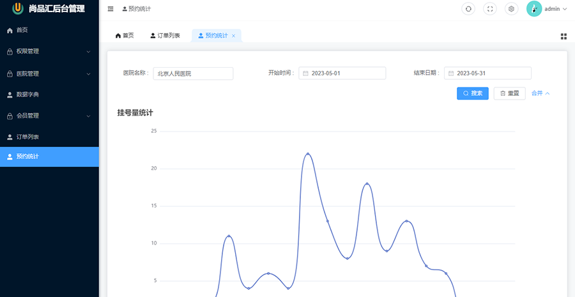Image resolution: width=575 pixels, height=297 pixels.
Task: Click the 挂号量统计 chart title
Action: (135, 113)
